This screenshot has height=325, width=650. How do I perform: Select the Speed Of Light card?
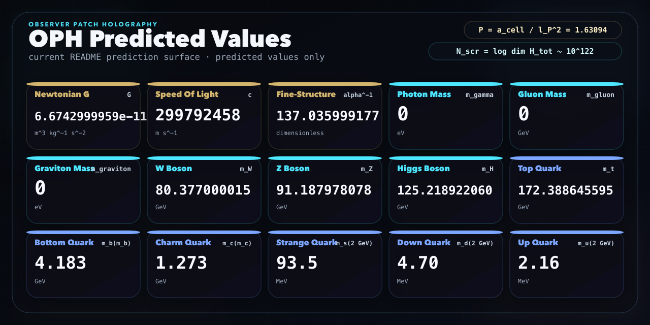click(x=204, y=116)
